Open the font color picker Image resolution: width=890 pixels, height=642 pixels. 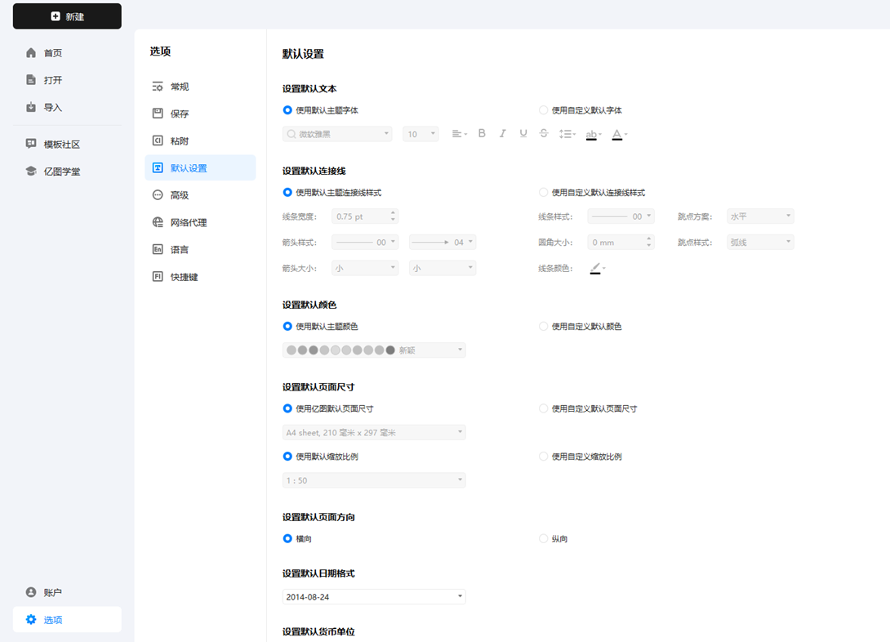coord(619,133)
